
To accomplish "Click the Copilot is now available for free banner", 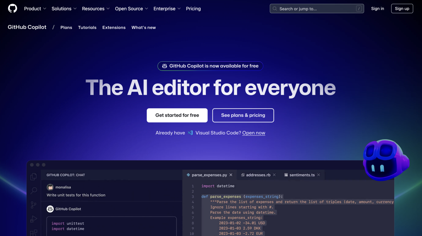I will pos(210,66).
